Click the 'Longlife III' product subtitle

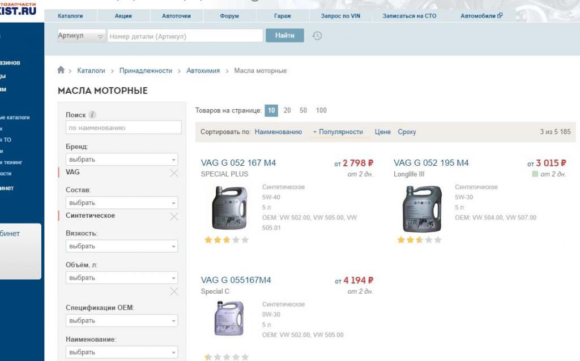click(x=409, y=174)
